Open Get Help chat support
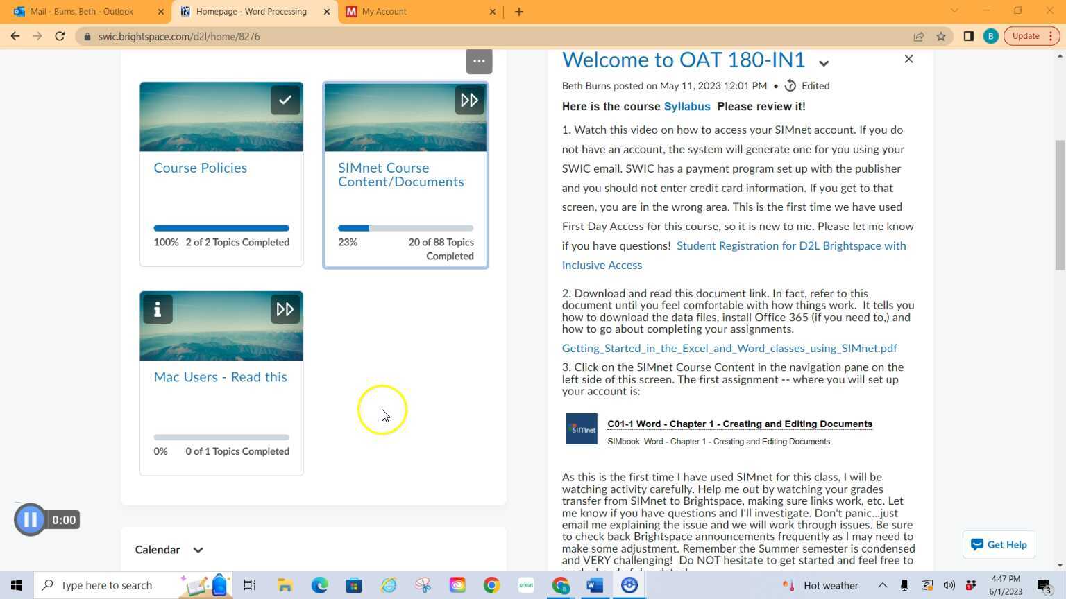This screenshot has width=1066, height=599. 998,544
